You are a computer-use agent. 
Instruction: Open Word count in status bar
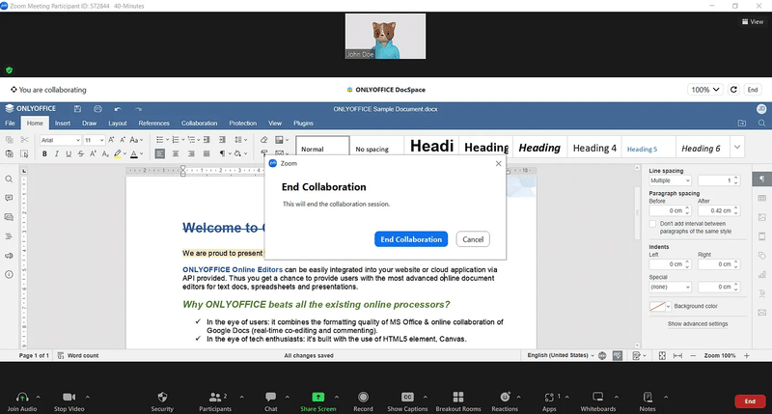(78, 355)
